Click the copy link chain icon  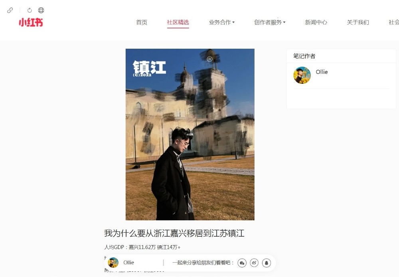point(10,10)
